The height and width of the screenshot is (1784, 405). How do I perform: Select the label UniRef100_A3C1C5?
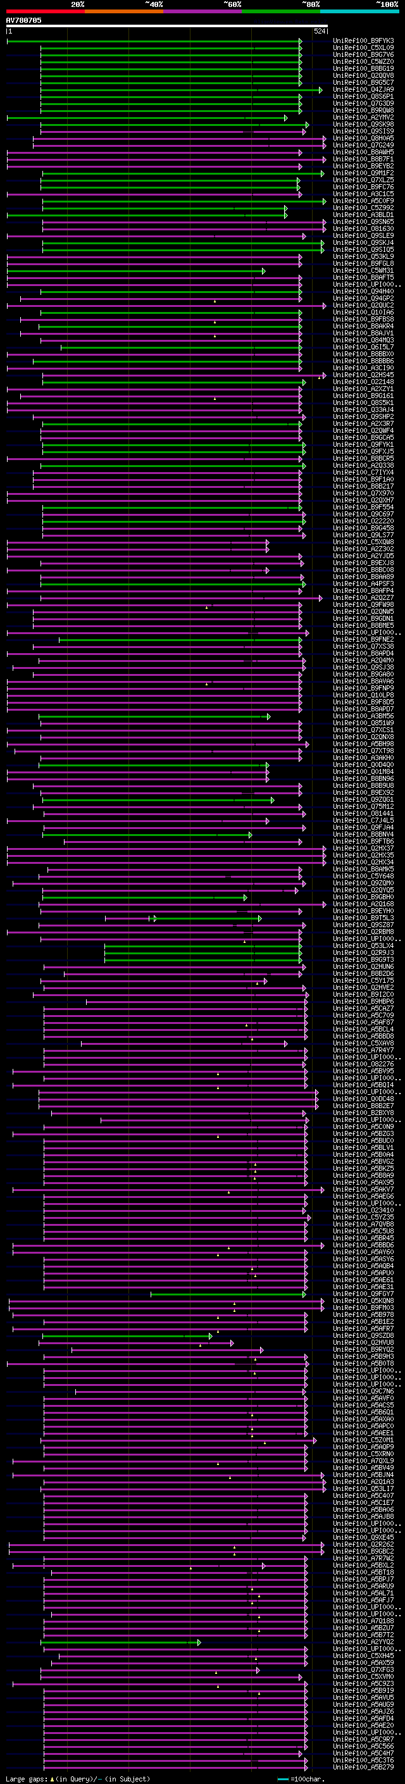(x=363, y=194)
